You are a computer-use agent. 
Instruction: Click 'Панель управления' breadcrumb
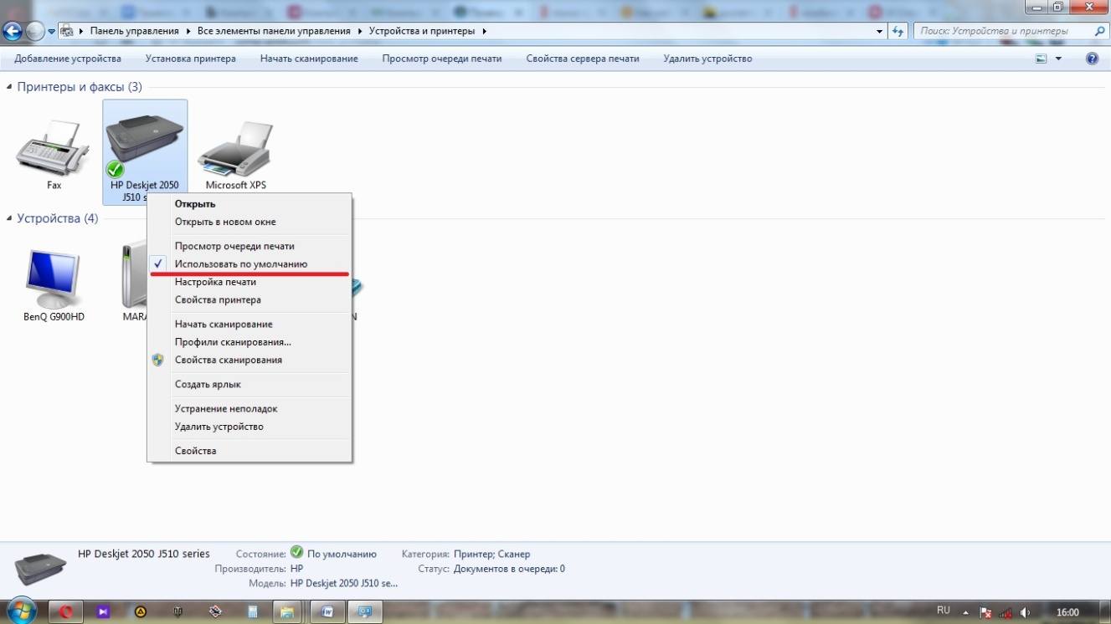135,31
